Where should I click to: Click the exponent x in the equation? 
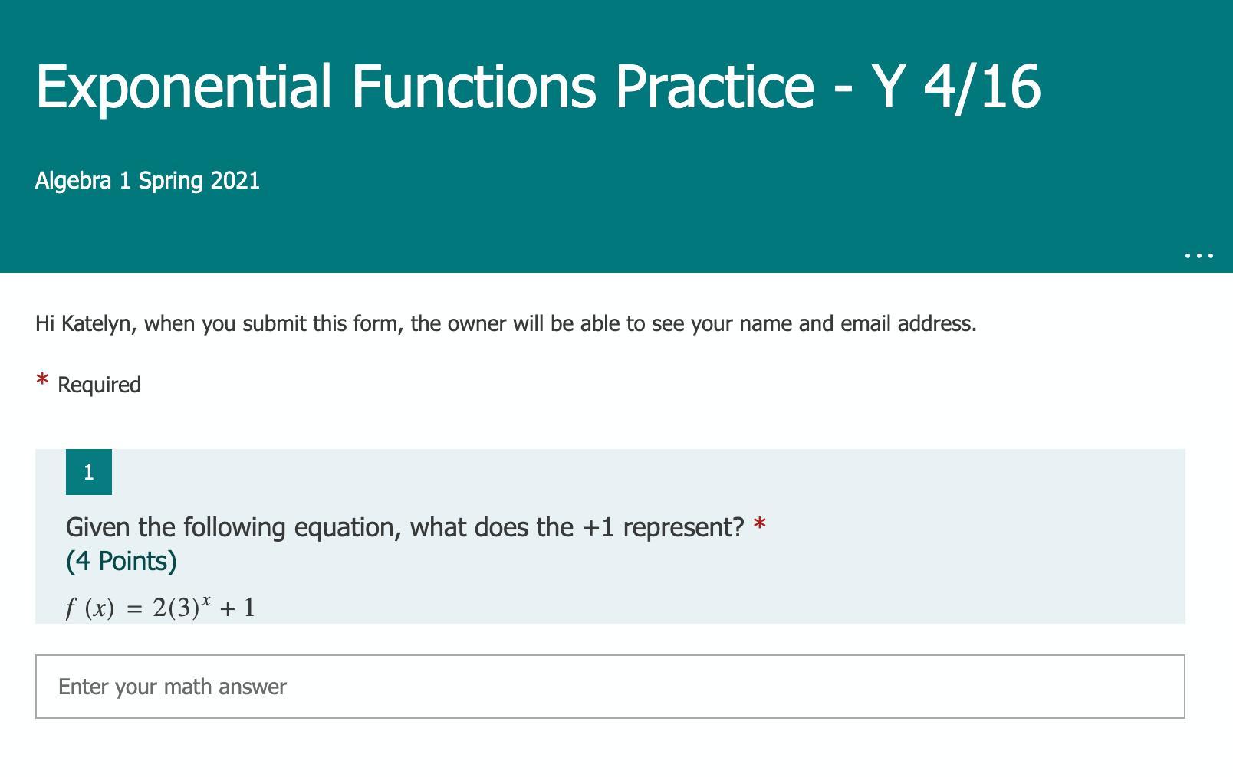pos(206,598)
